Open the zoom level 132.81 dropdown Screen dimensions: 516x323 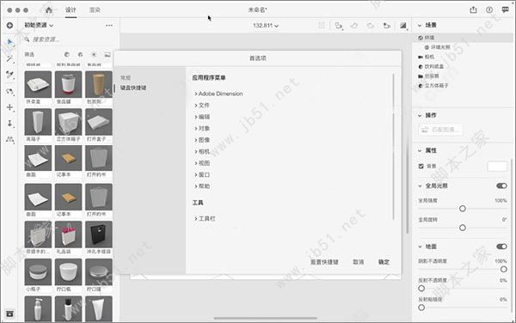266,25
